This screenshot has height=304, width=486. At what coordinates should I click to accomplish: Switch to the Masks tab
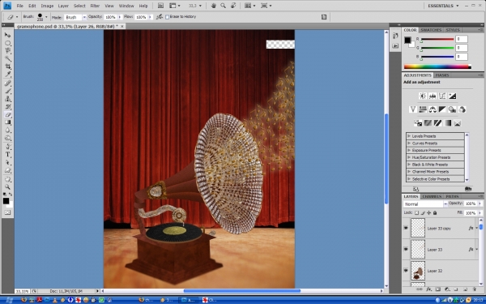(442, 75)
